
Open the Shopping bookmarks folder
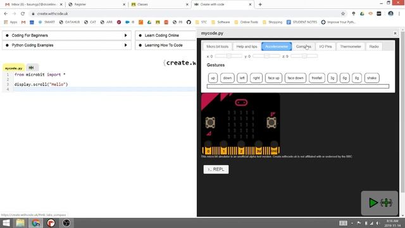tap(272, 22)
